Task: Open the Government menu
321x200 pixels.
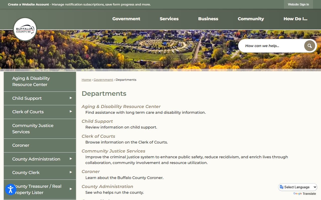Action: (x=126, y=19)
